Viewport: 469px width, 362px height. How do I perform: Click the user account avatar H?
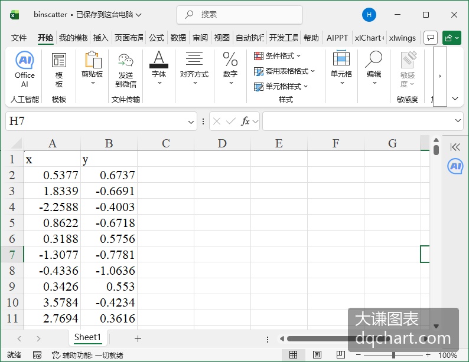369,15
